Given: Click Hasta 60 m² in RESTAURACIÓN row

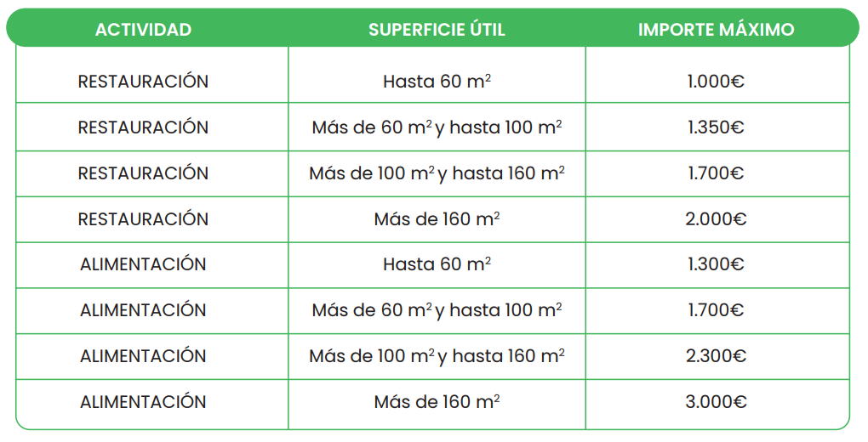Looking at the screenshot, I should pyautogui.click(x=437, y=82).
